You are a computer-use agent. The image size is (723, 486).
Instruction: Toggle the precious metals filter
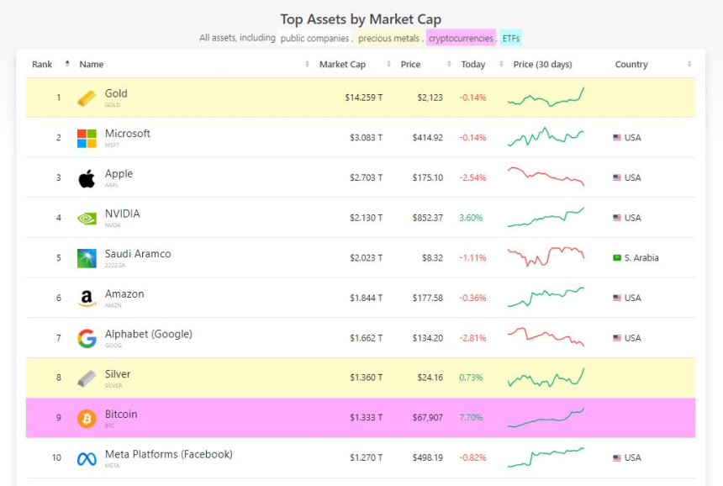(x=387, y=38)
